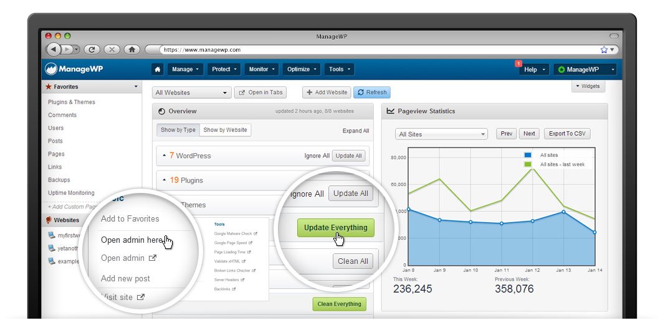The height and width of the screenshot is (333, 663).
Task: Open the All Sites chart selector
Action: tap(441, 134)
